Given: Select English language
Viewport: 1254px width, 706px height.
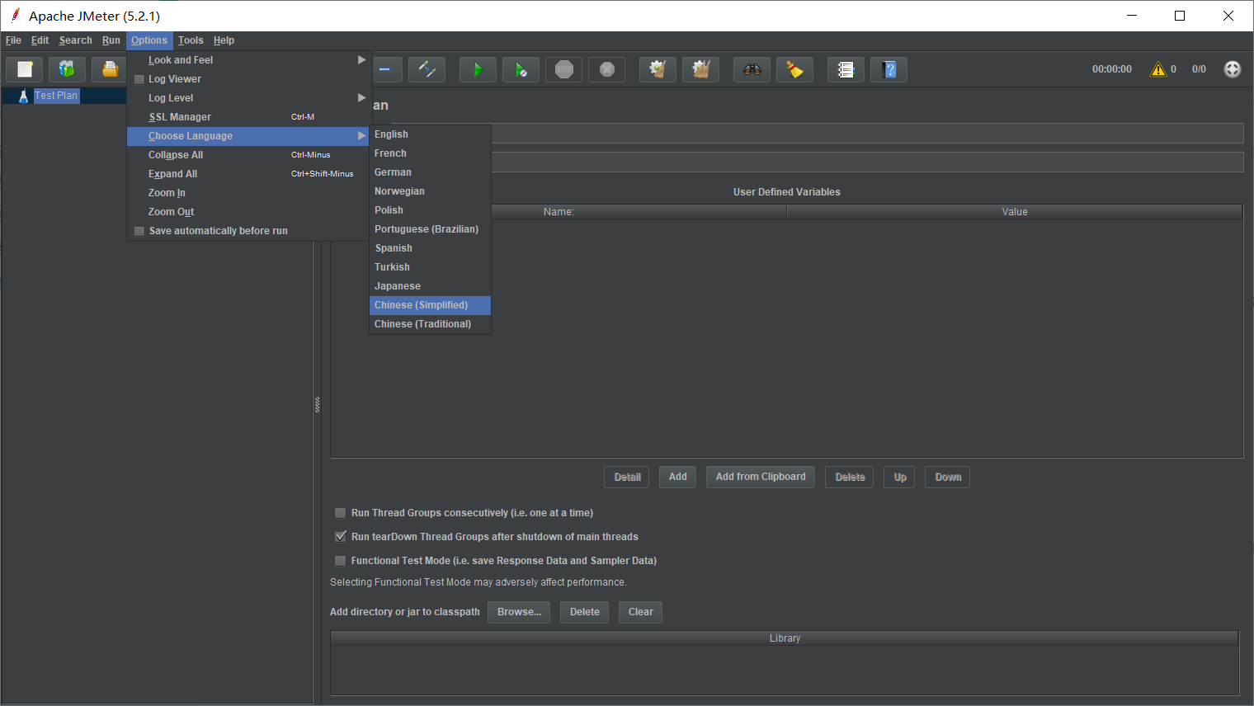Looking at the screenshot, I should pos(430,134).
